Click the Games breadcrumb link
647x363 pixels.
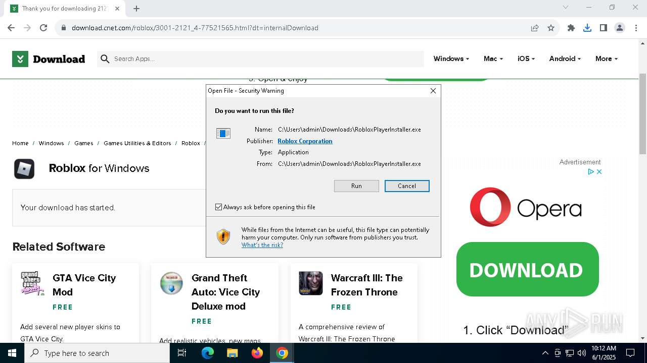83,143
